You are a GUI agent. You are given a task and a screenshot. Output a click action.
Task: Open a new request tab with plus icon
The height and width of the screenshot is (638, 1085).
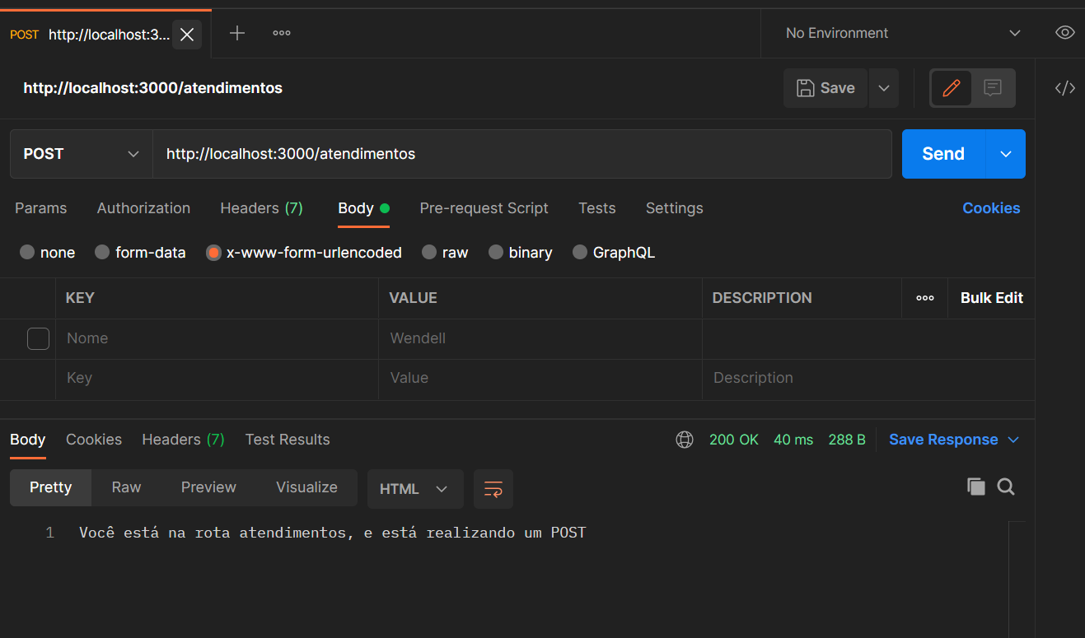click(x=237, y=33)
